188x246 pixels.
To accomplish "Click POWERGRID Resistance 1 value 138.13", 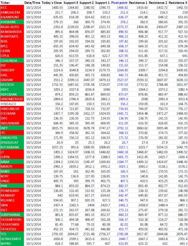I will 143,191.
